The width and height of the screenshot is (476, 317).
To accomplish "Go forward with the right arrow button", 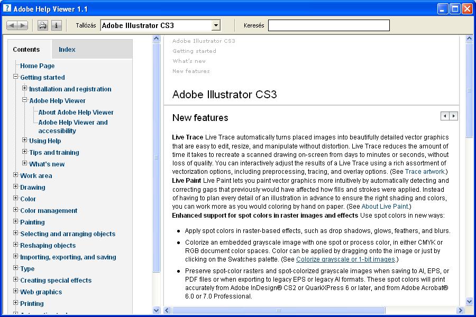I will pyautogui.click(x=22, y=25).
